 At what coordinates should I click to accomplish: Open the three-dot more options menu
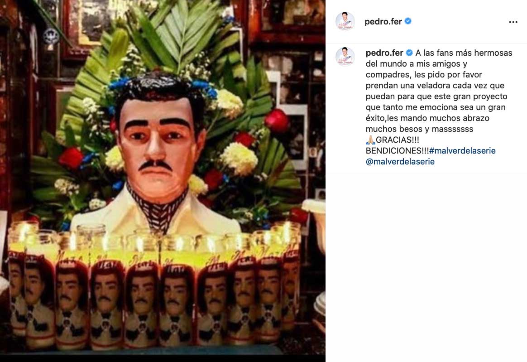(x=513, y=22)
